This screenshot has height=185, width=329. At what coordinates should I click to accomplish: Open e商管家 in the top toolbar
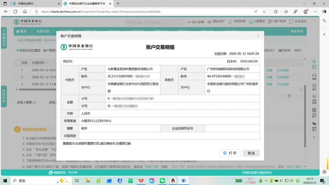[257, 21]
